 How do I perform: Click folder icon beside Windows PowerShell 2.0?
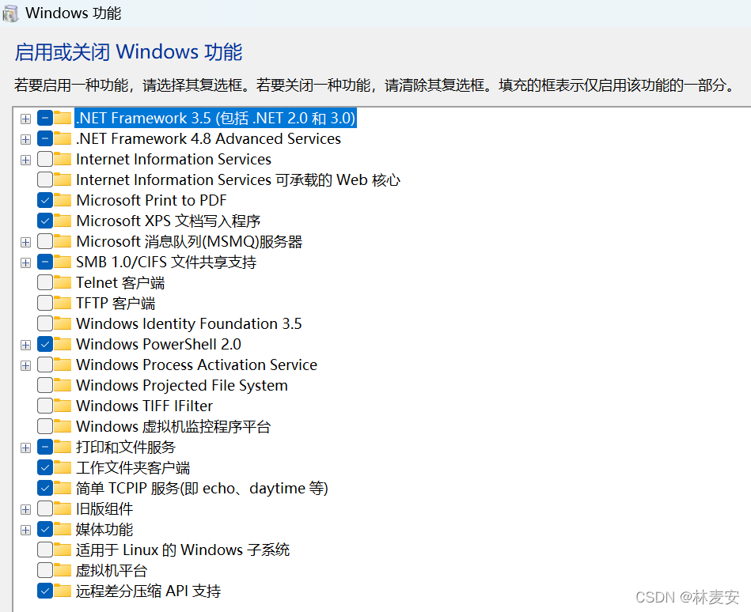(63, 345)
